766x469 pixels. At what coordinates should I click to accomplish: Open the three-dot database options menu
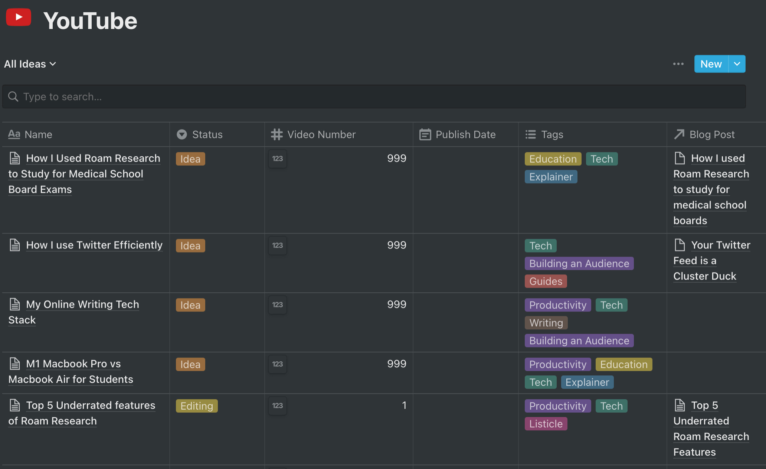pyautogui.click(x=678, y=64)
